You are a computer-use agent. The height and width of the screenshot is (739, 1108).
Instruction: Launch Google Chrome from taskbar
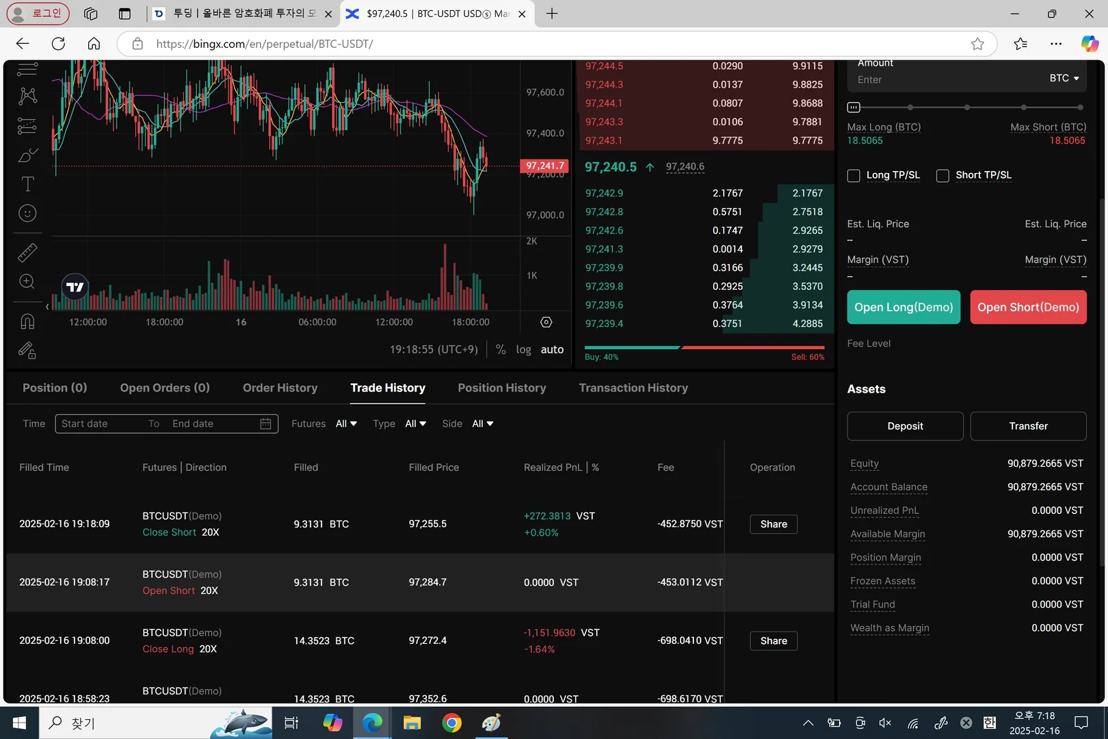(x=451, y=723)
